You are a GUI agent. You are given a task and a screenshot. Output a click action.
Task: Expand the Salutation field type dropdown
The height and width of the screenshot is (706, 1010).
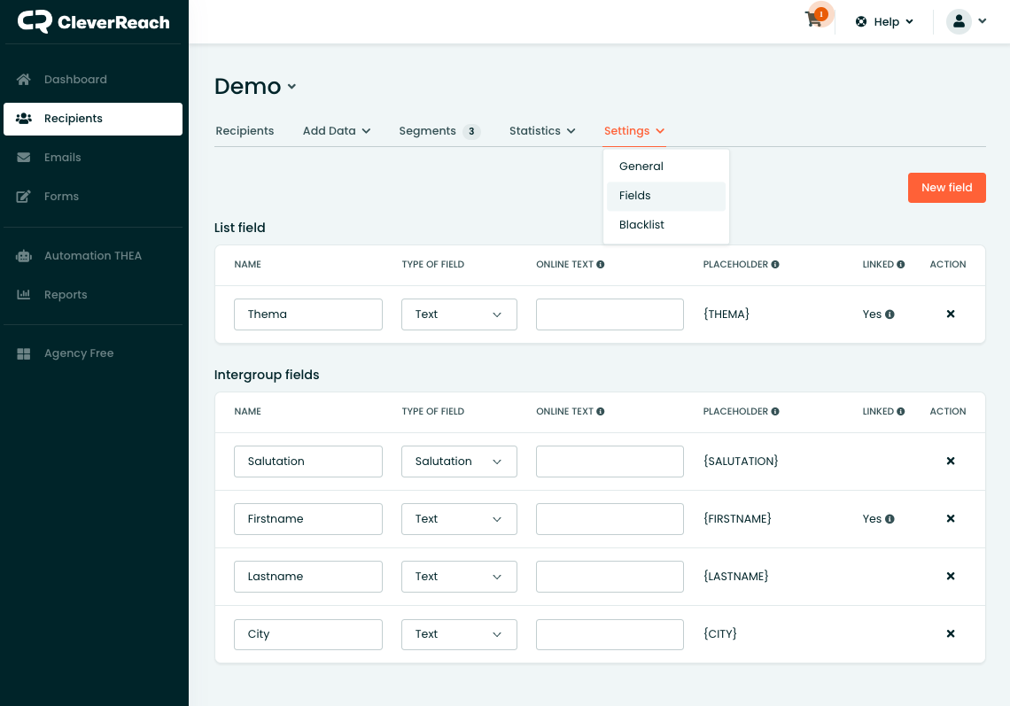coord(459,461)
